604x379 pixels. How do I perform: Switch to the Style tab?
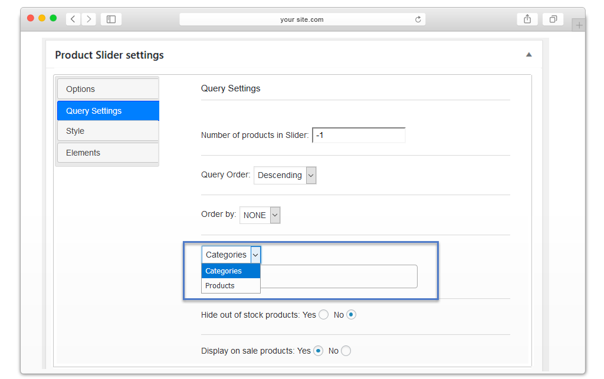coord(108,131)
